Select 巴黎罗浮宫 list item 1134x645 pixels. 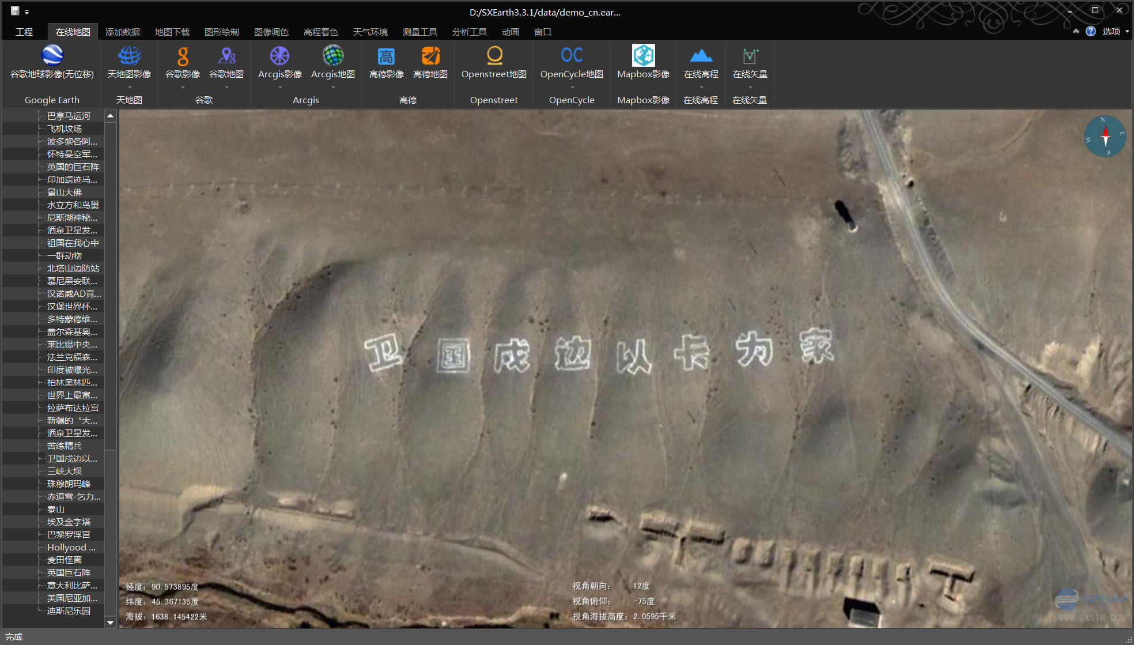69,534
